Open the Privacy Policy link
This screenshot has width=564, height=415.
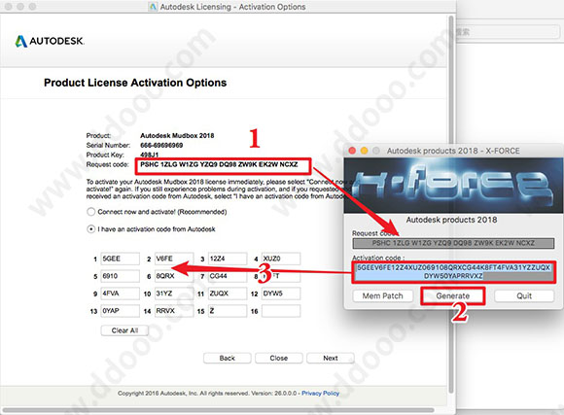320,393
